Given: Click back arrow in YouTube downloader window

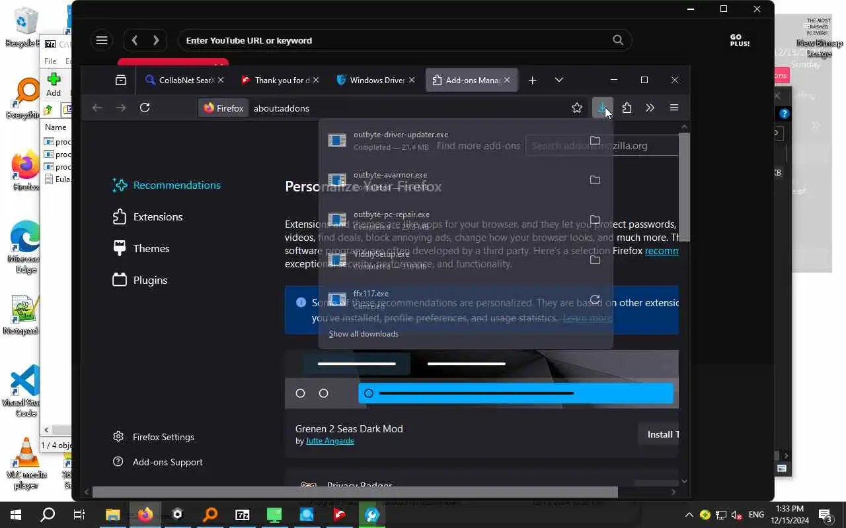Looking at the screenshot, I should coord(134,40).
